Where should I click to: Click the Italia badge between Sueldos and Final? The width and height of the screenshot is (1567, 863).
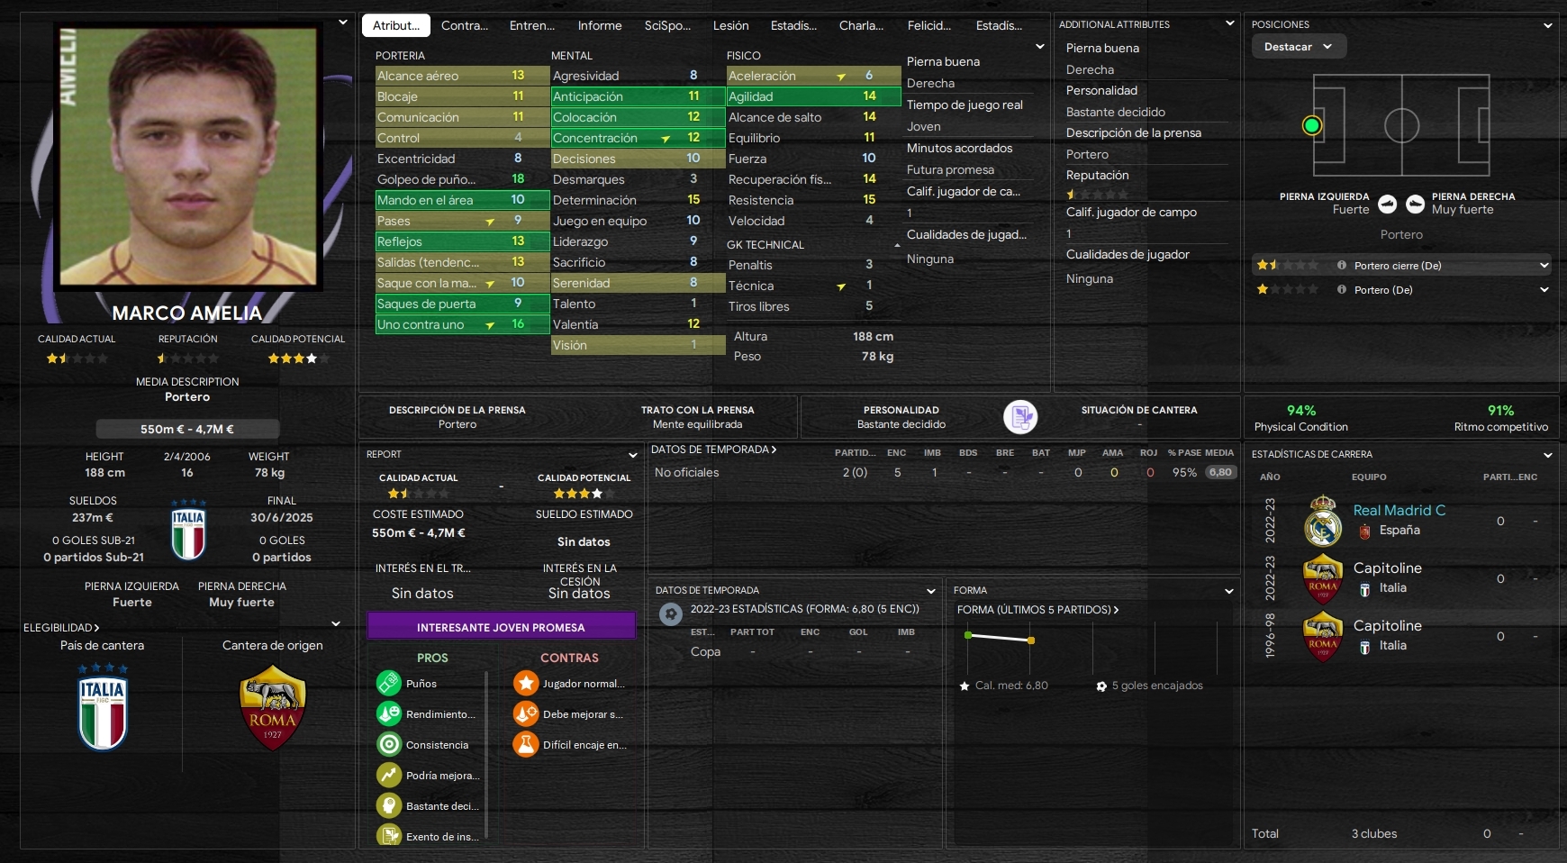[x=188, y=530]
